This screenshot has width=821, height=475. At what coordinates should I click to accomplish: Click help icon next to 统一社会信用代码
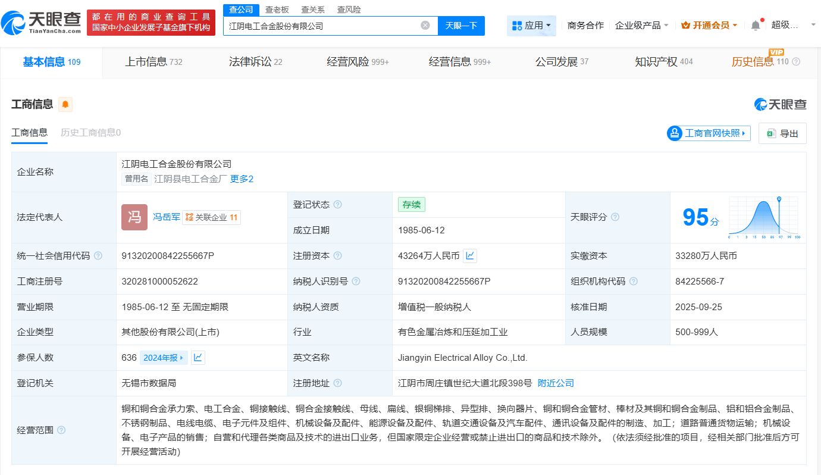(98, 256)
